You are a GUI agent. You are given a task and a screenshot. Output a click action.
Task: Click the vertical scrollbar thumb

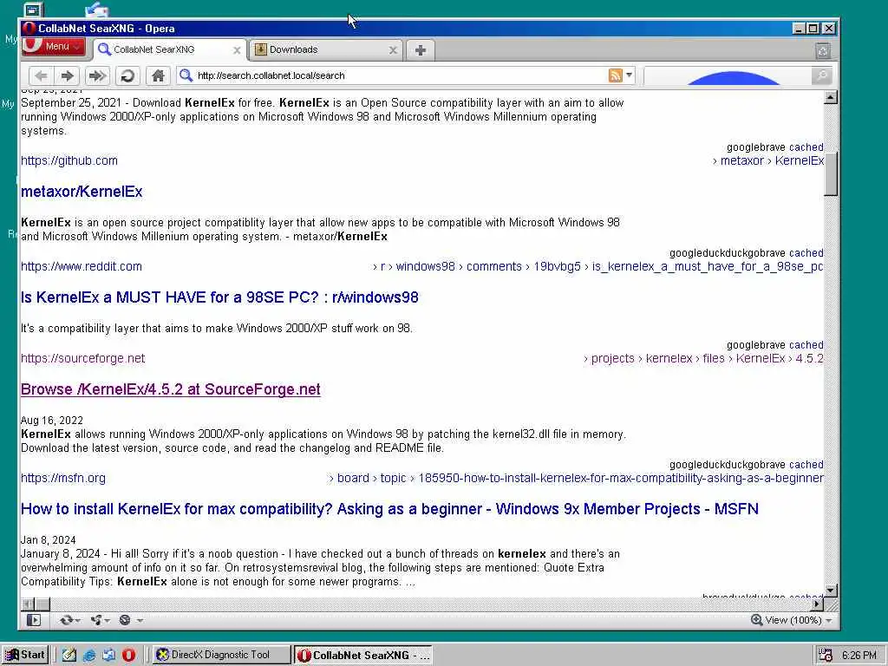click(x=830, y=174)
